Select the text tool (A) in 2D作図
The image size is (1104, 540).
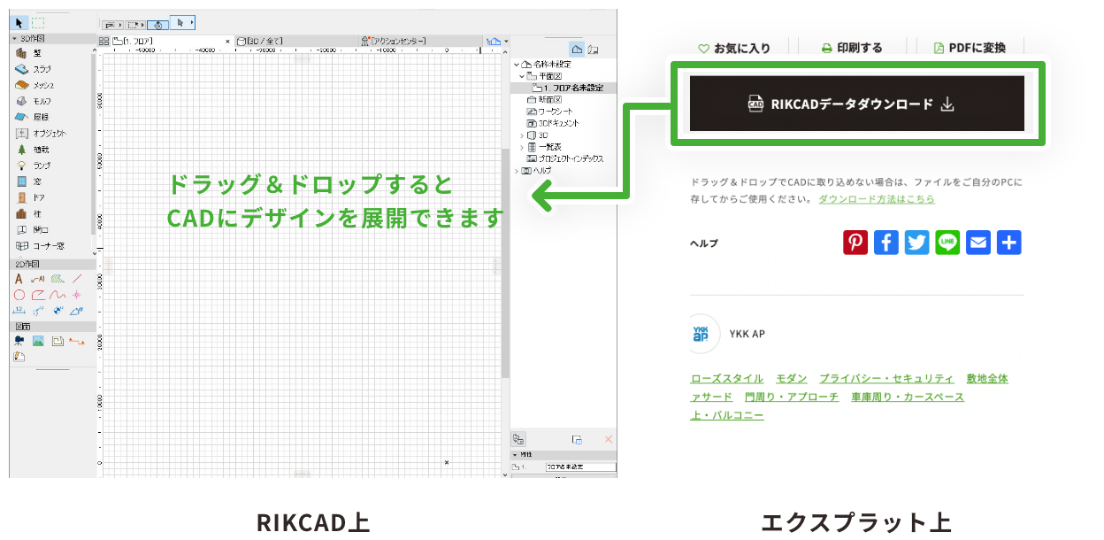click(19, 279)
